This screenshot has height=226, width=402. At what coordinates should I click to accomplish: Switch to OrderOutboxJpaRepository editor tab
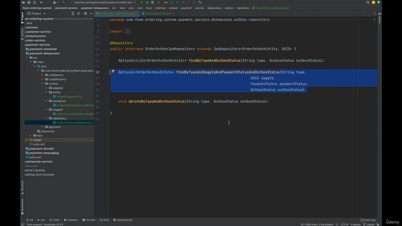click(117, 13)
